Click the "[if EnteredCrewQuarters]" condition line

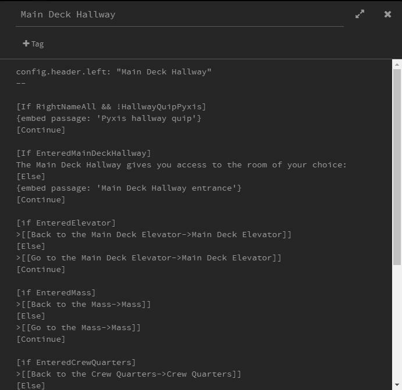coord(76,362)
